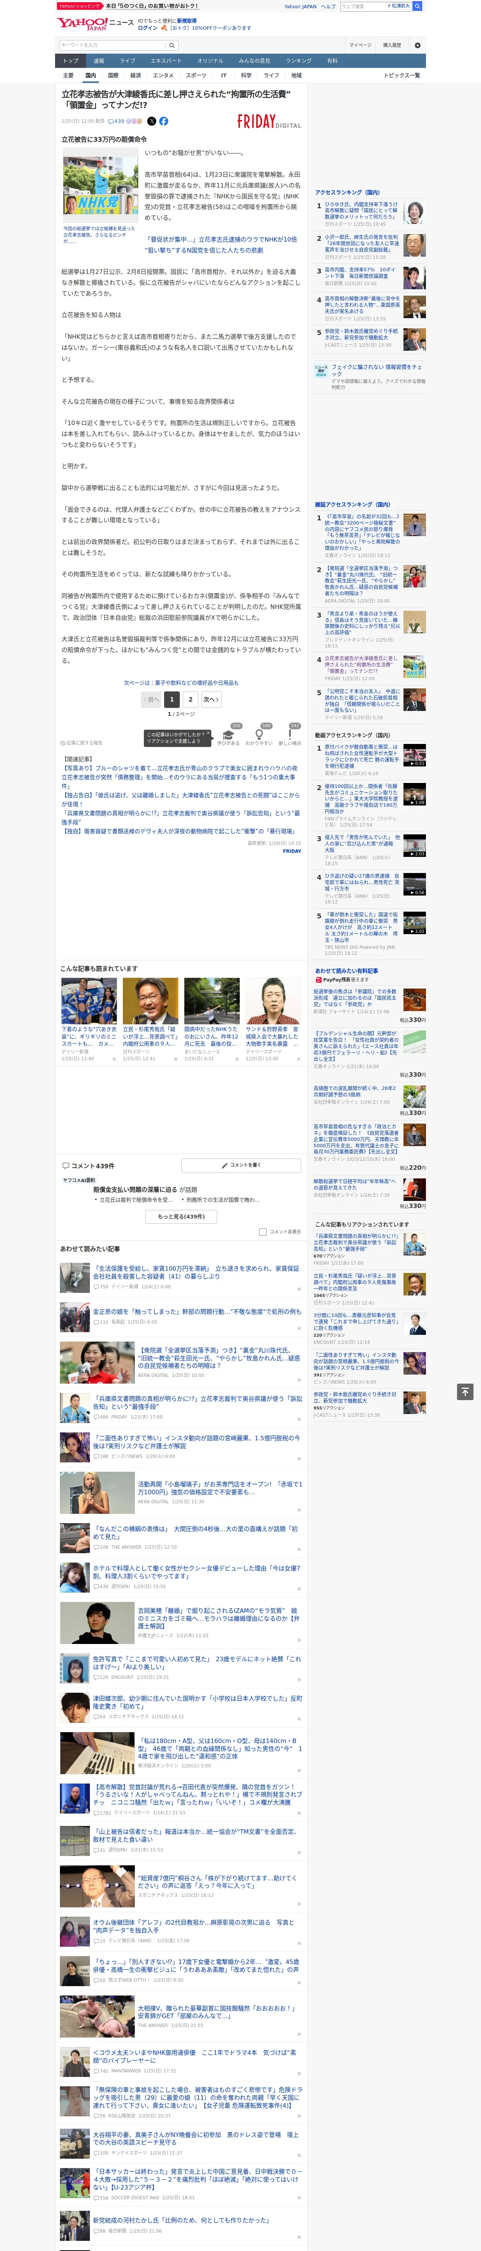
Task: Click the コメント439件 speech bubble heading
Action: pos(88,1166)
